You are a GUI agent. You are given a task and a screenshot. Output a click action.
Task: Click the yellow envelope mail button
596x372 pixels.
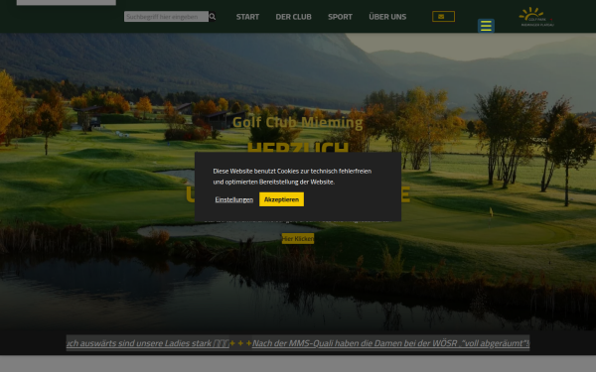coord(443,17)
